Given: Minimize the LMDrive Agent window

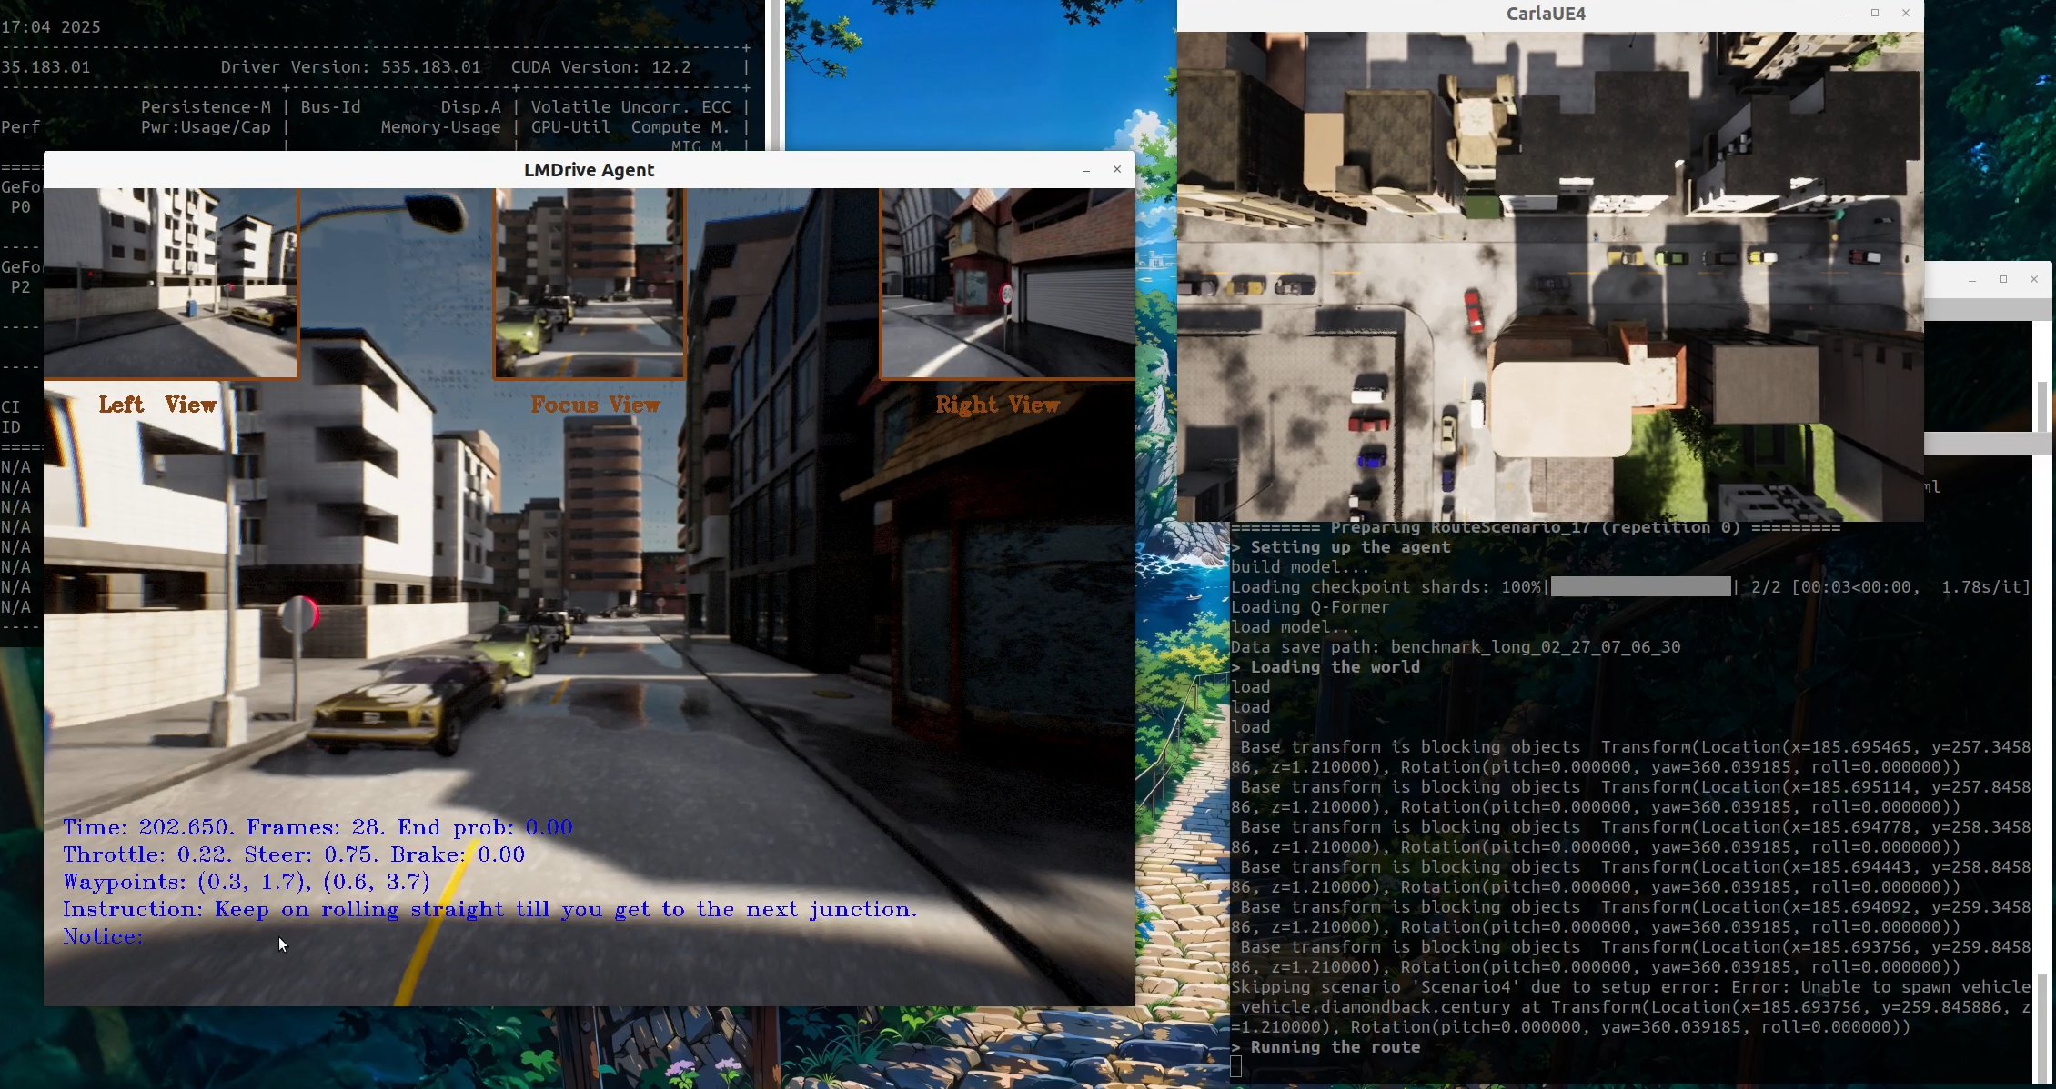Looking at the screenshot, I should (x=1085, y=170).
